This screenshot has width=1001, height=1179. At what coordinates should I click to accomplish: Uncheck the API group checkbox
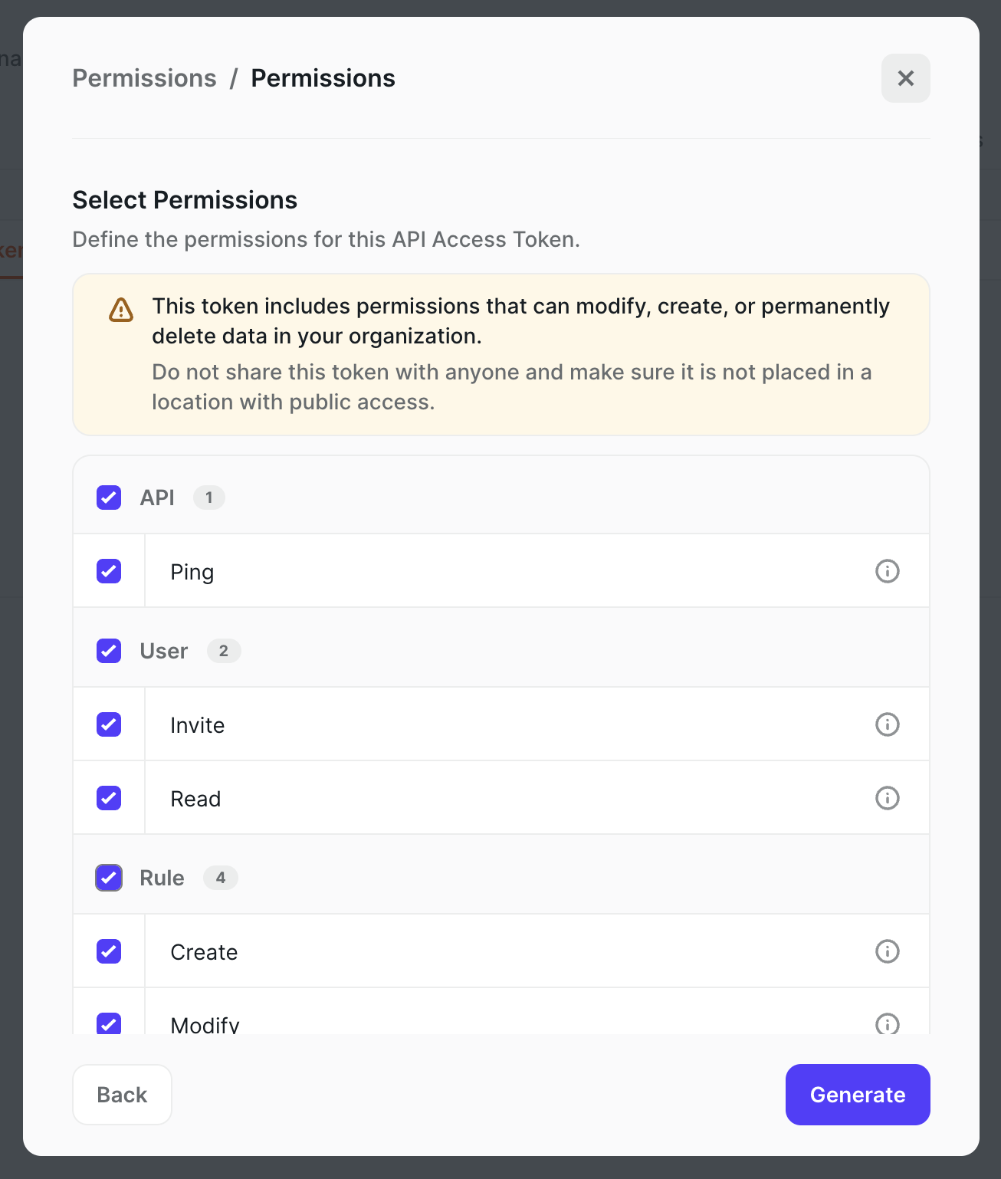tap(108, 498)
